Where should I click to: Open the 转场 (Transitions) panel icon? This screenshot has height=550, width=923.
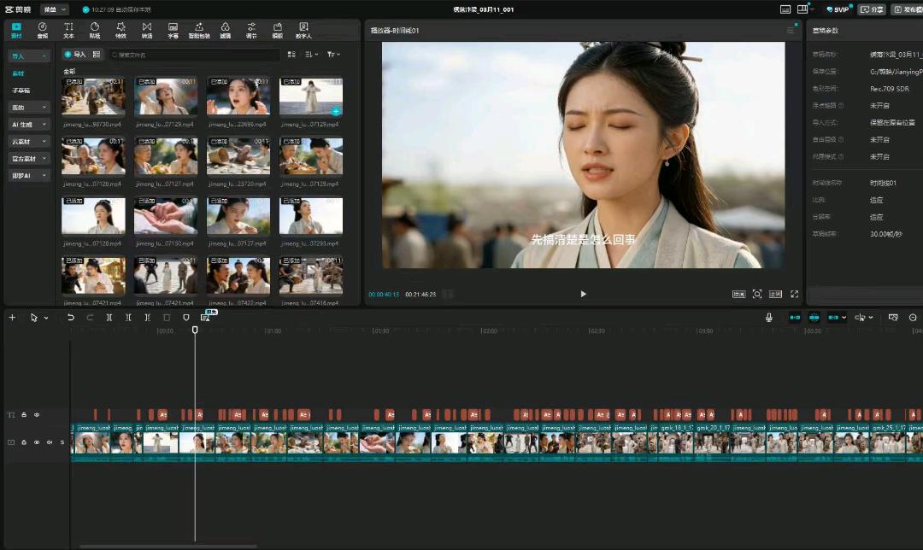point(147,31)
